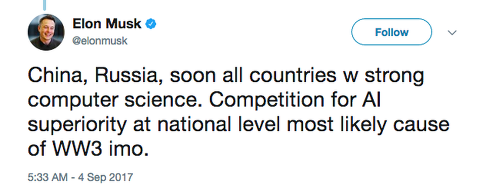Click the word superiority in the tweet

(77, 126)
